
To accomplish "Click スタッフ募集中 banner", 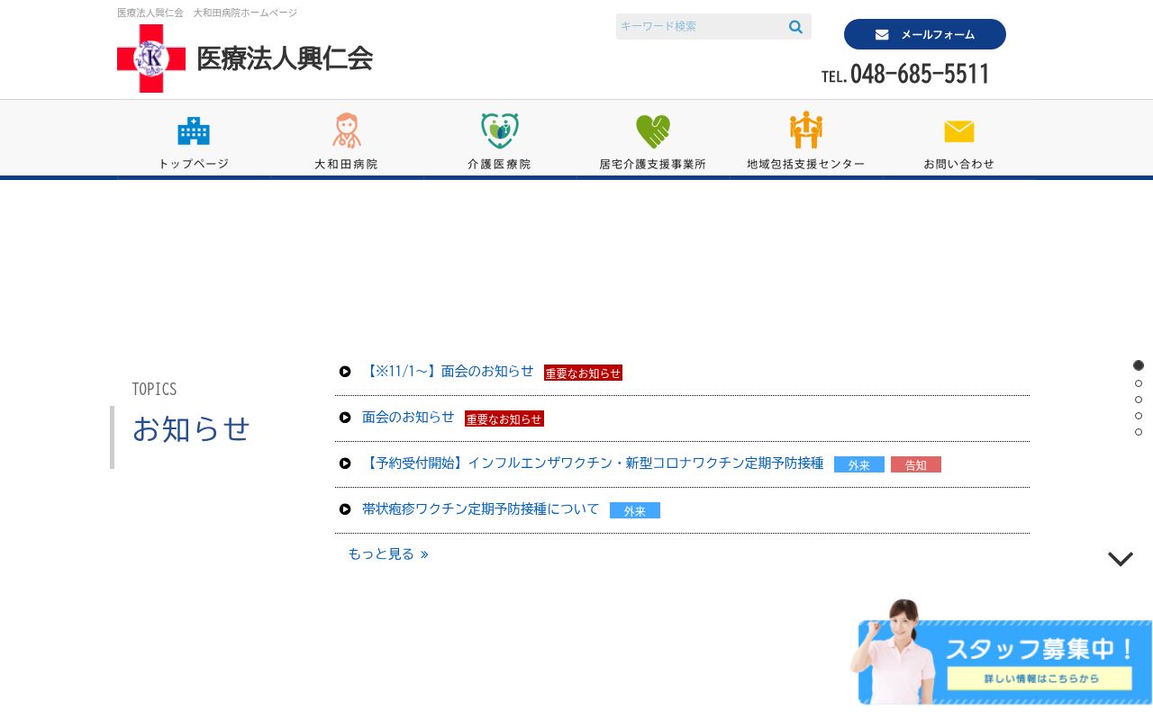I will 1002,652.
